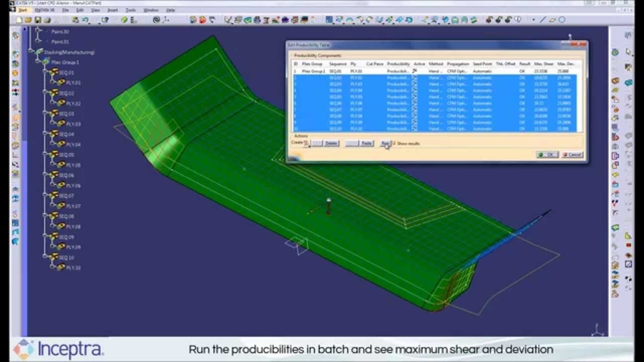This screenshot has width=644, height=362.
Task: Click the blue grid icon in the top toolbar
Action: coord(329,20)
